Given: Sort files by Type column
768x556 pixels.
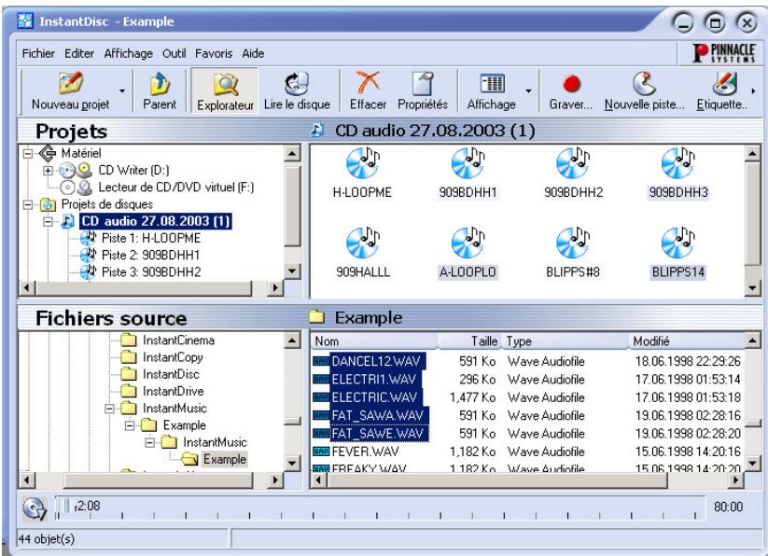Looking at the screenshot, I should pyautogui.click(x=565, y=341).
